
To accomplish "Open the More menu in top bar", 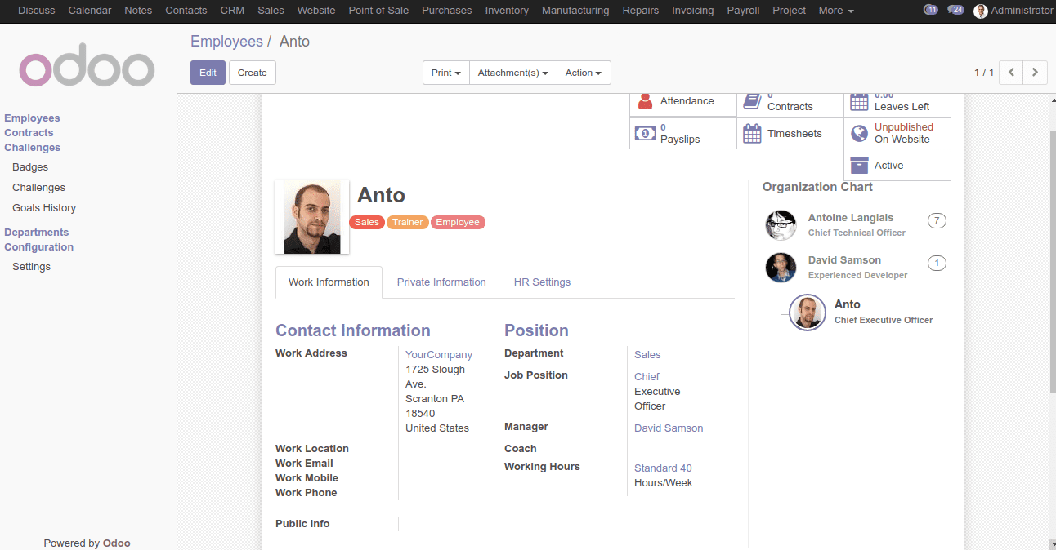I will pyautogui.click(x=836, y=11).
